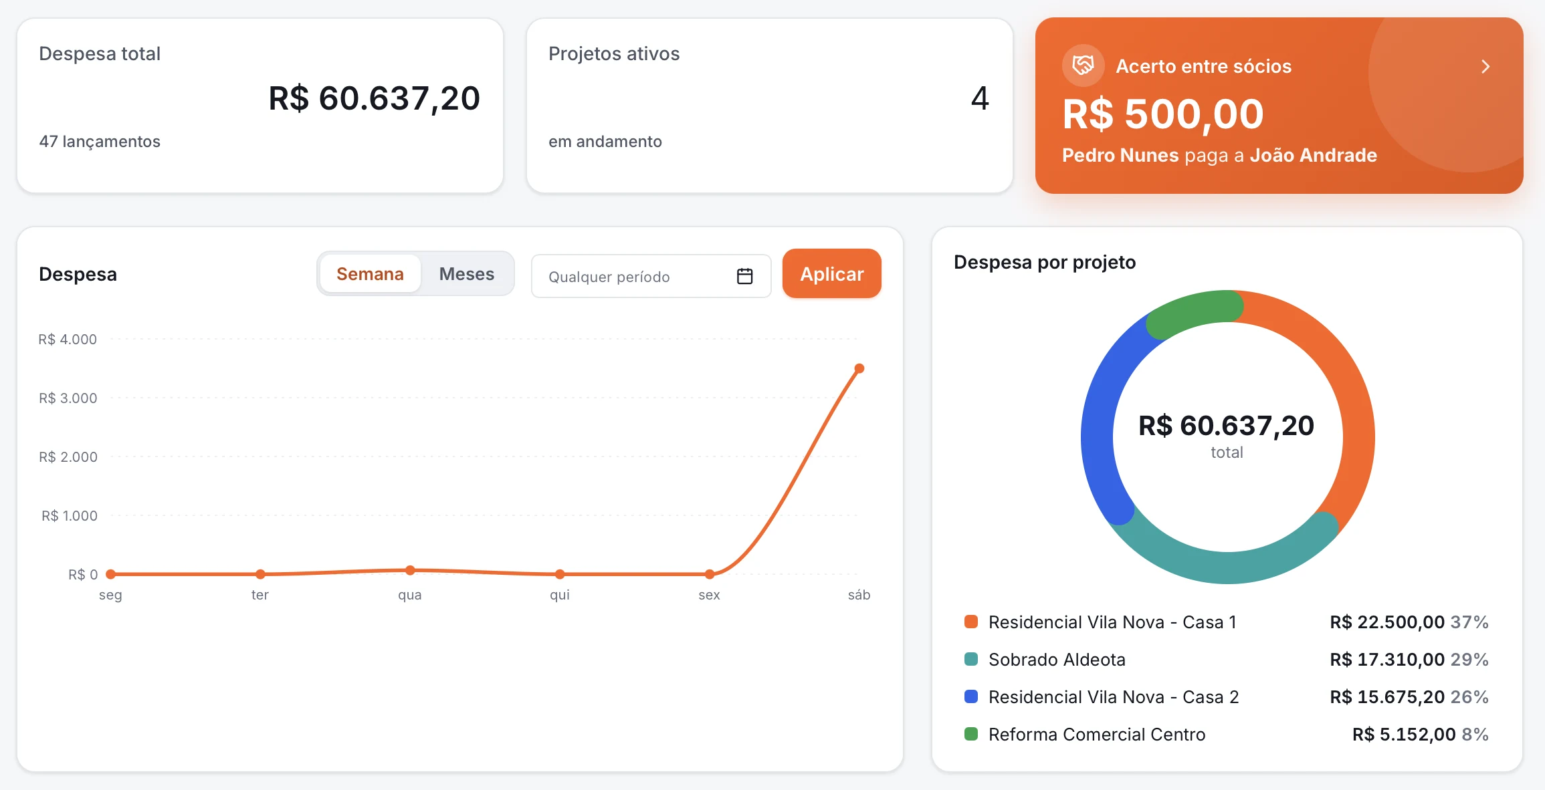Image resolution: width=1545 pixels, height=790 pixels.
Task: Click 'João Andrade' name in settlement card
Action: coord(1314,155)
